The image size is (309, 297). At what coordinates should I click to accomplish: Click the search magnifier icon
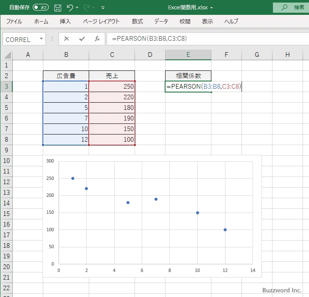(x=284, y=8)
